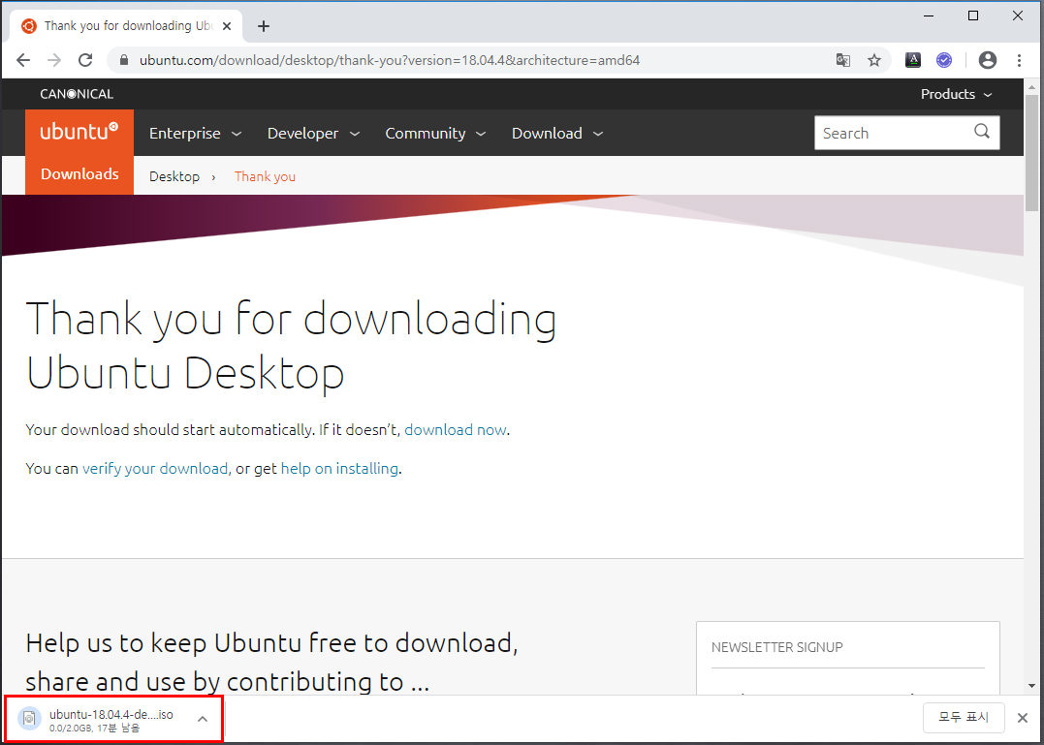The width and height of the screenshot is (1044, 745).
Task: Open the 'verify your download' link
Action: pos(155,469)
